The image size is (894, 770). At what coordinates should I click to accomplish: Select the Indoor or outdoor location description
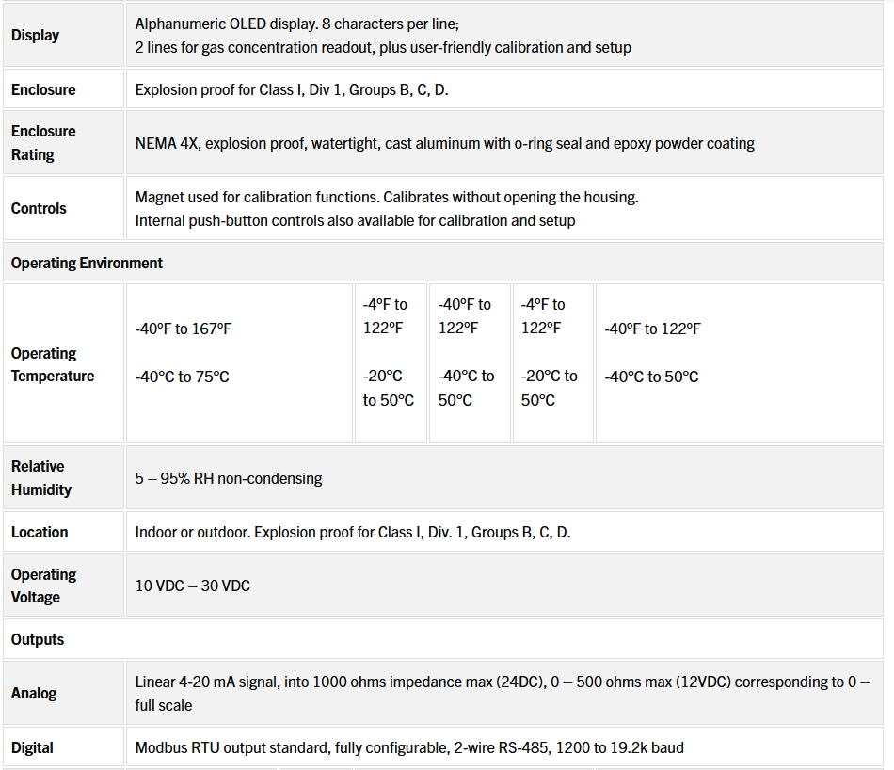click(x=353, y=532)
